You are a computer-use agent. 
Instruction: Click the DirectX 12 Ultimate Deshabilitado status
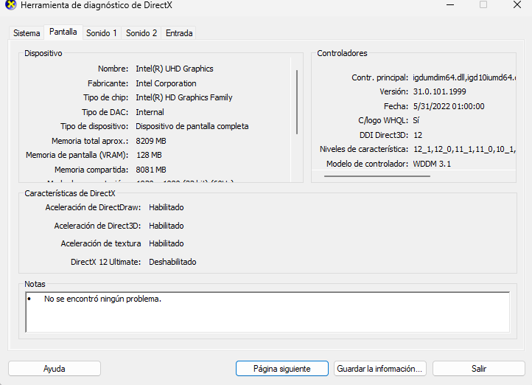click(172, 262)
